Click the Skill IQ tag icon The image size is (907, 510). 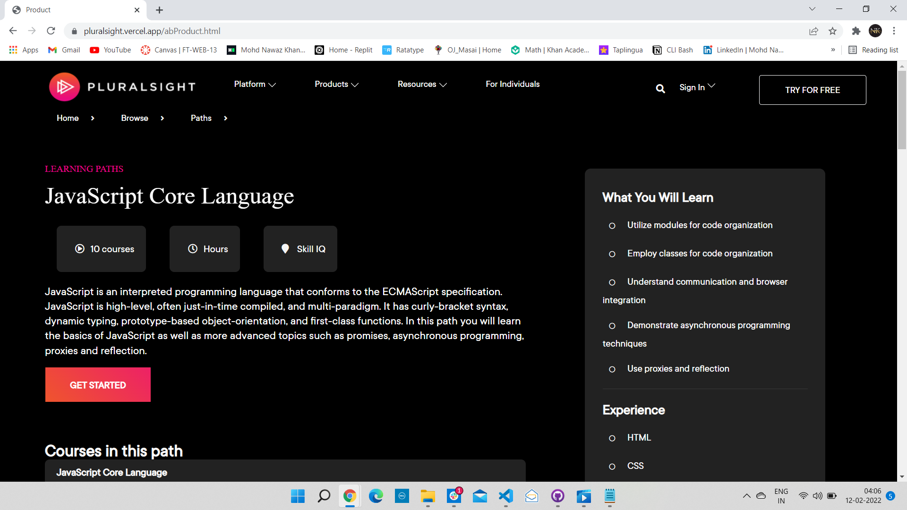tap(285, 249)
